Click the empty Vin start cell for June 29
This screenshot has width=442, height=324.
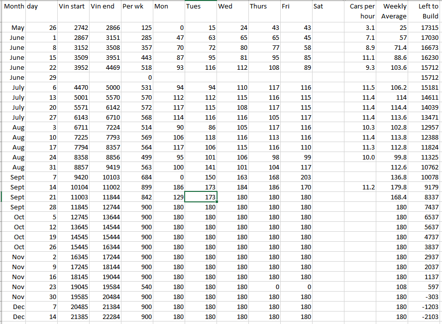click(73, 78)
